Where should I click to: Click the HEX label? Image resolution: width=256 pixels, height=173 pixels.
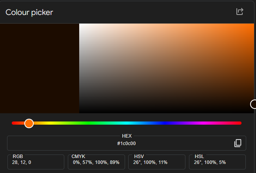127,136
